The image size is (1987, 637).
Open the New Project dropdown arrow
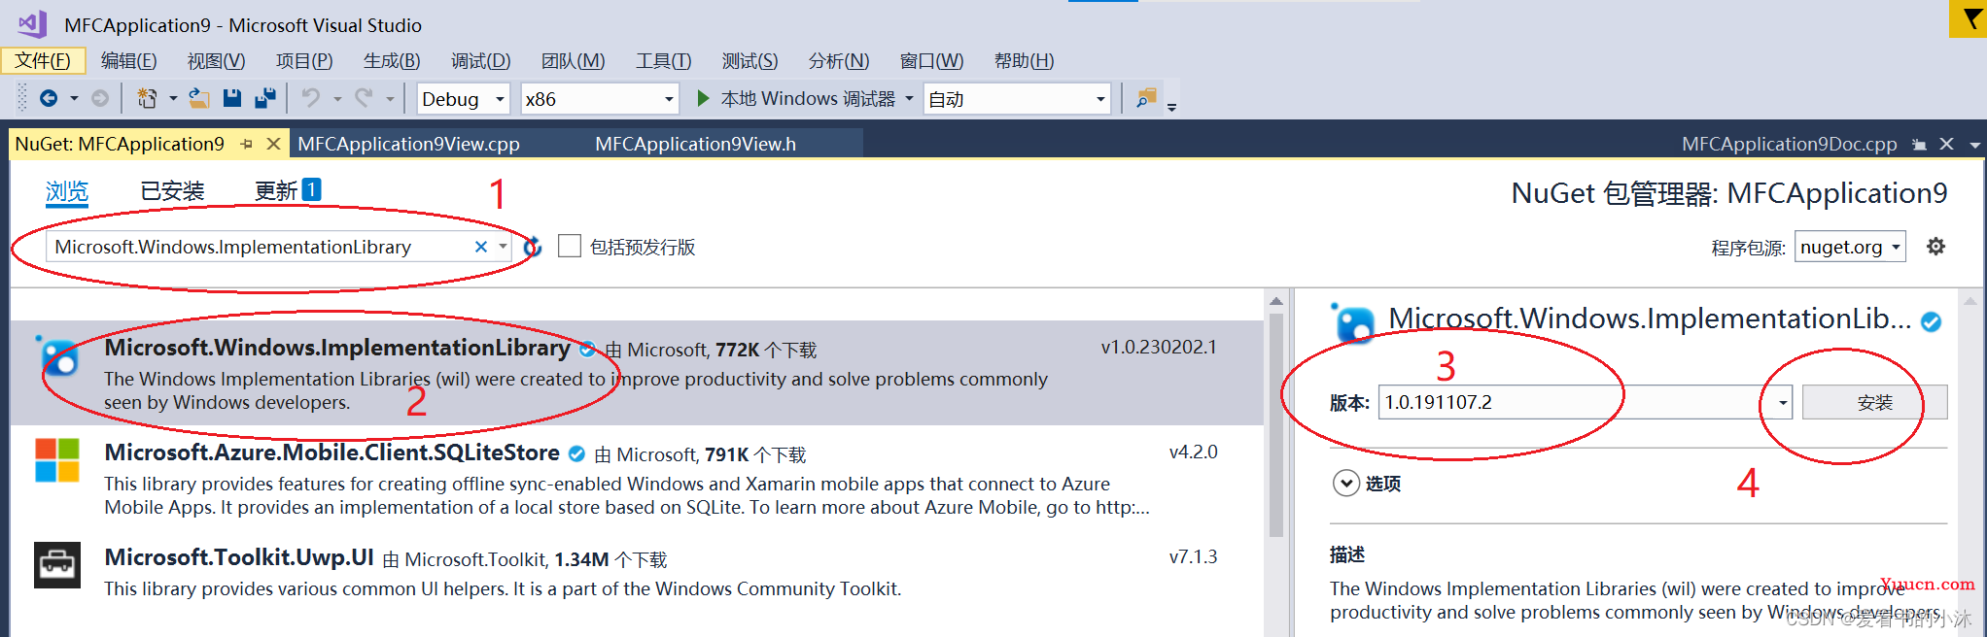coord(173,98)
